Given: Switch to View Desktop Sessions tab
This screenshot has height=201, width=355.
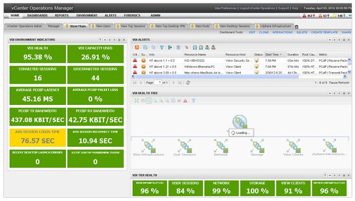Looking at the screenshot, I should click(x=232, y=26).
